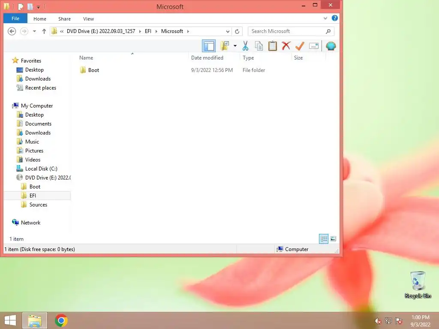Go up one folder level
The height and width of the screenshot is (329, 439).
pos(44,31)
